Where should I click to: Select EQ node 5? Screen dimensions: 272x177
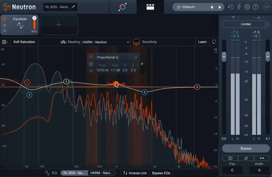click(145, 92)
